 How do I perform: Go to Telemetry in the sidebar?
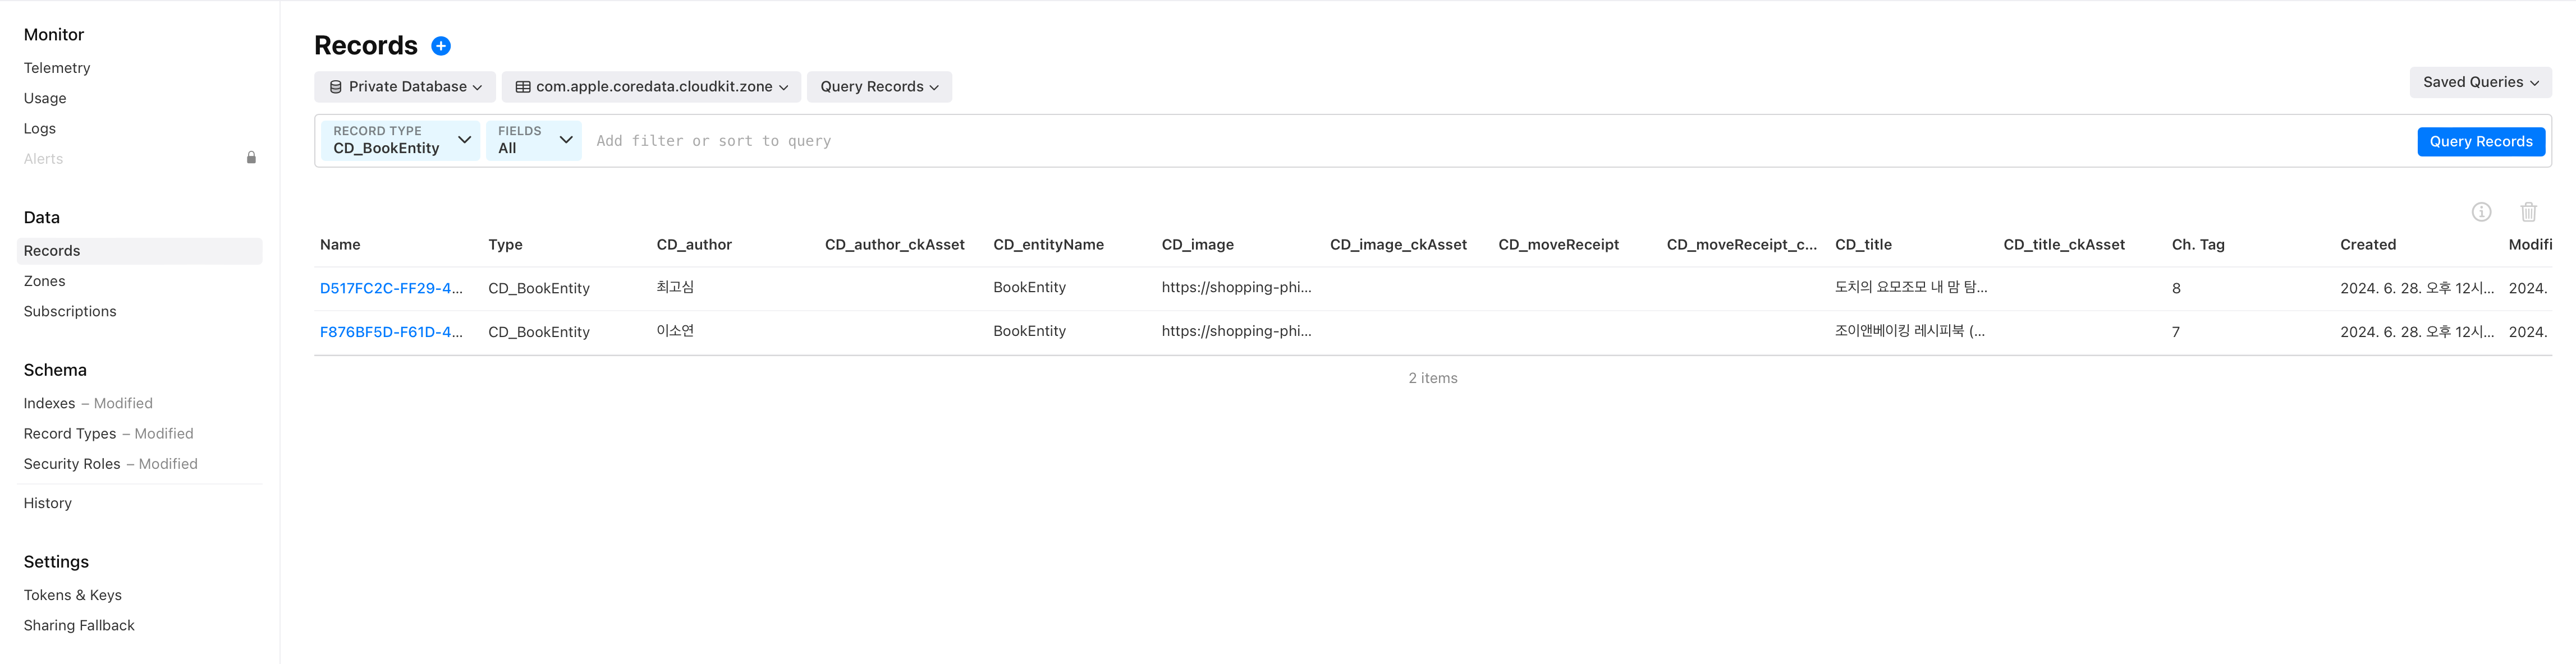click(x=57, y=68)
